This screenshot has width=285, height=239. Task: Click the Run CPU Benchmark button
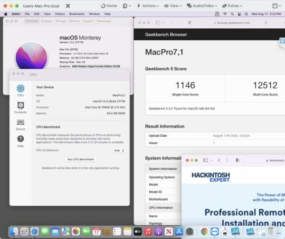(x=81, y=159)
